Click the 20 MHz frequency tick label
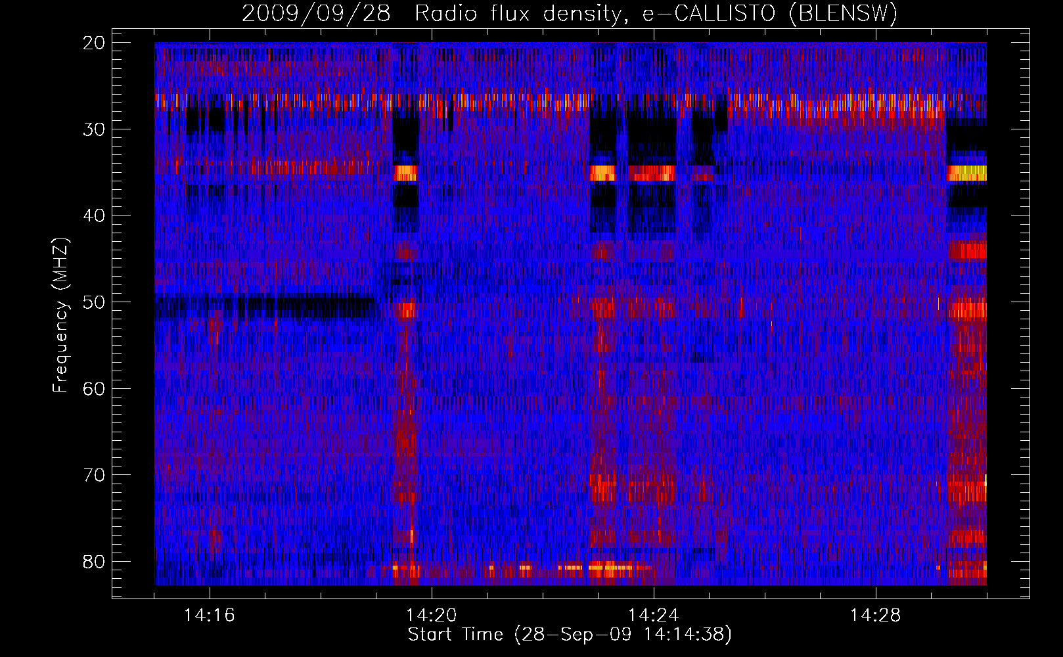1063x657 pixels. 94,43
